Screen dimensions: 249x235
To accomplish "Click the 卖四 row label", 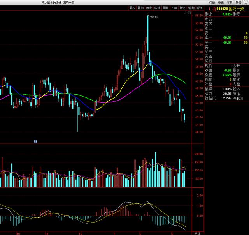I will pos(209,24).
